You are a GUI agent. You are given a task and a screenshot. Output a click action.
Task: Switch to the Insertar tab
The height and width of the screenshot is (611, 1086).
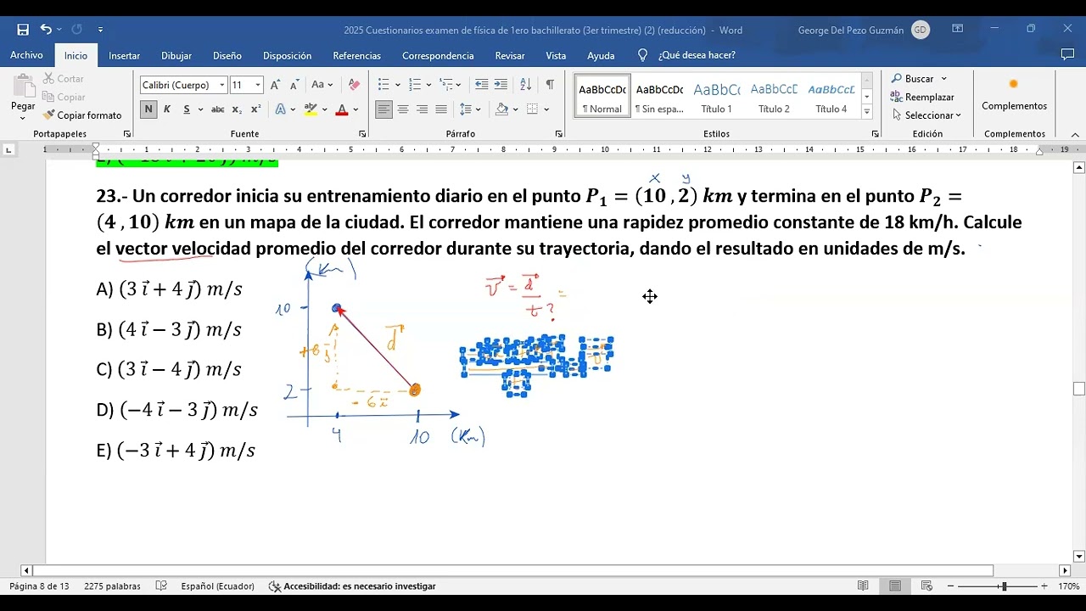pos(125,55)
